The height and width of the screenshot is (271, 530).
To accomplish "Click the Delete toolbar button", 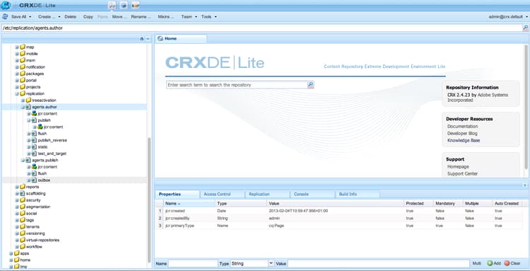I will pos(70,16).
